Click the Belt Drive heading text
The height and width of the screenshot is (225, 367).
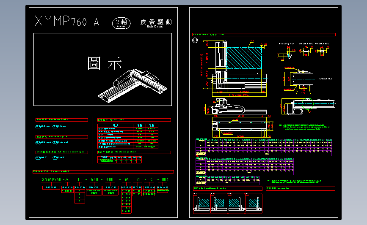tap(155, 27)
